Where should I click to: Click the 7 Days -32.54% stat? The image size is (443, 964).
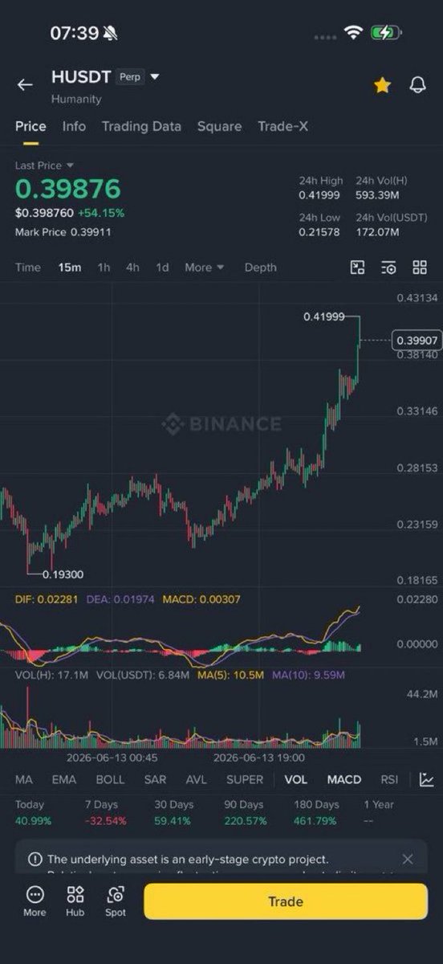point(105,813)
